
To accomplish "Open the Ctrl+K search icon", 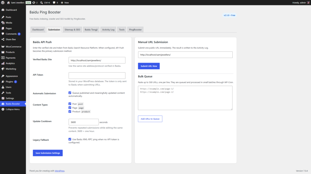I will pos(41,2).
